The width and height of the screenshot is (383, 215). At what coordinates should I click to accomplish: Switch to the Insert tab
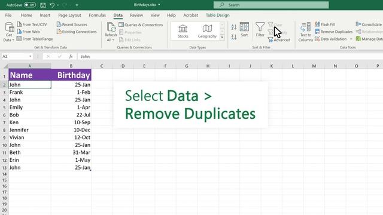45,15
